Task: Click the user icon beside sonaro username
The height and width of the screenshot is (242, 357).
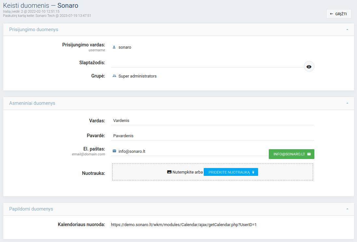Action: (114, 47)
